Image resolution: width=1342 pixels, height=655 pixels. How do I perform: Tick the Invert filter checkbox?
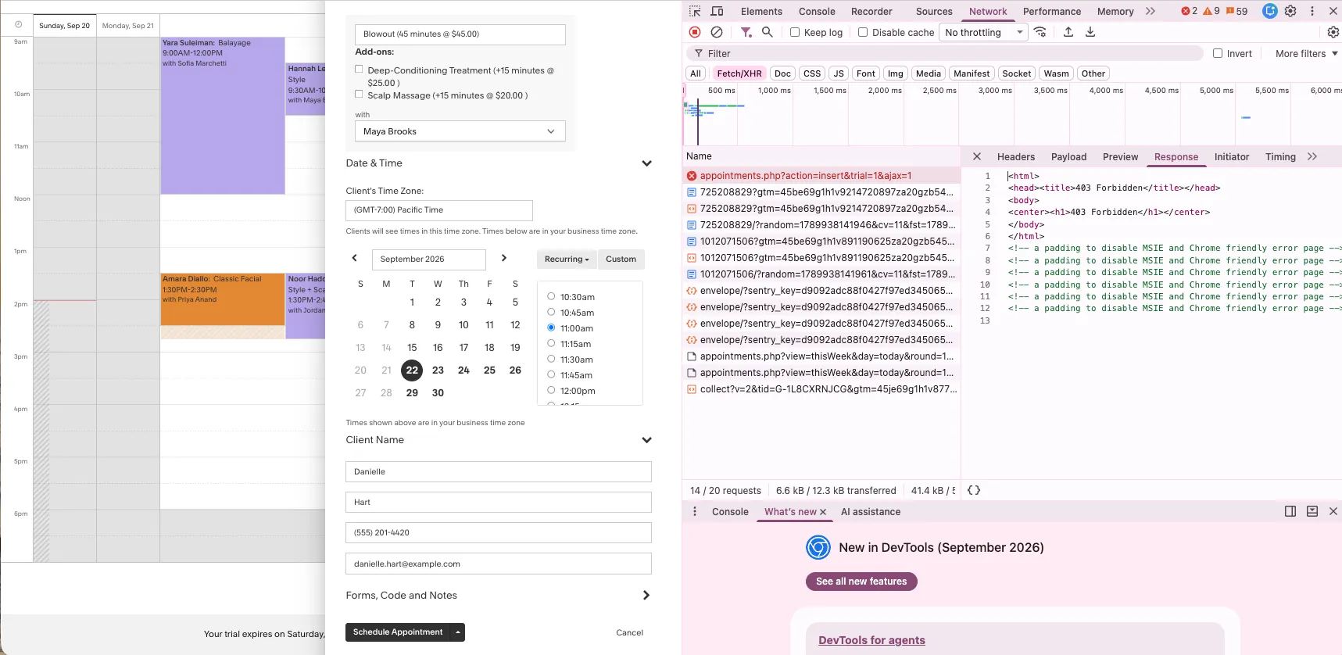[x=1218, y=53]
